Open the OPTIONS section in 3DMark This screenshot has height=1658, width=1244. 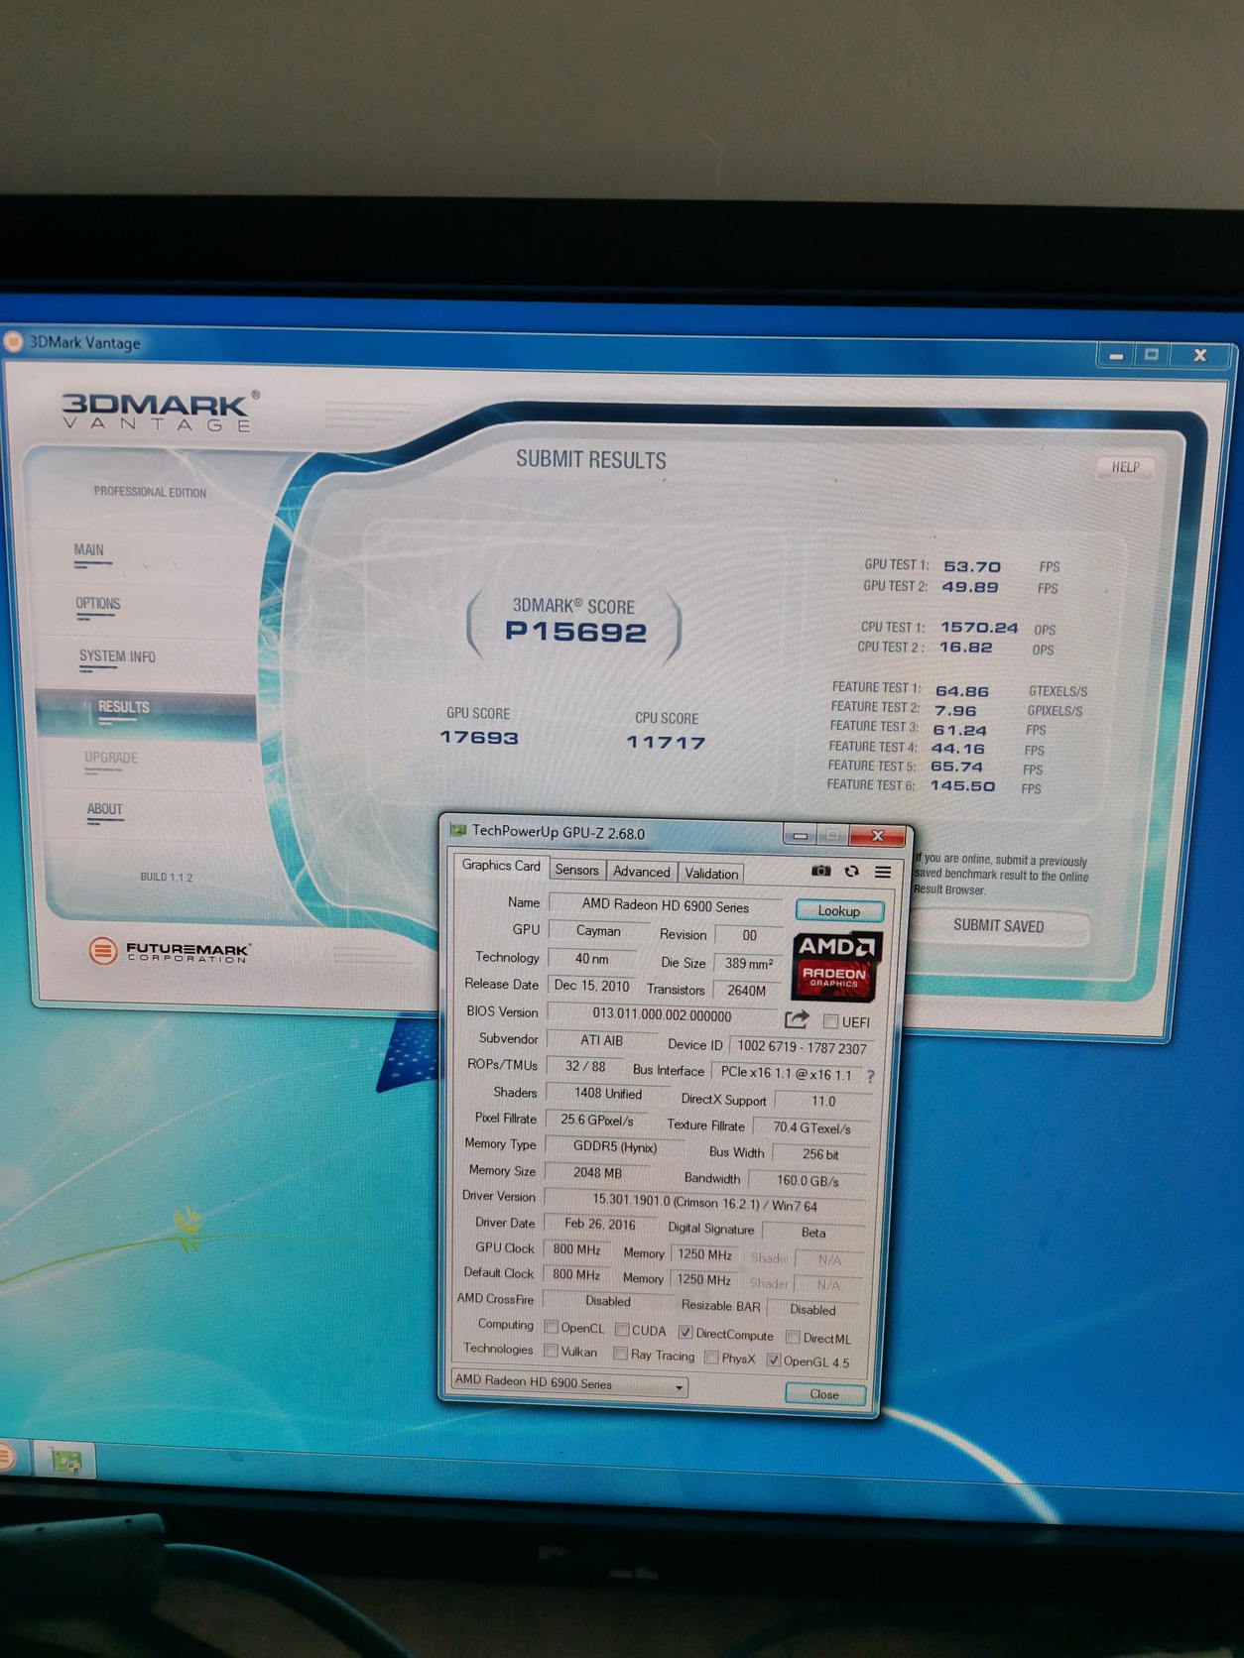coord(97,604)
